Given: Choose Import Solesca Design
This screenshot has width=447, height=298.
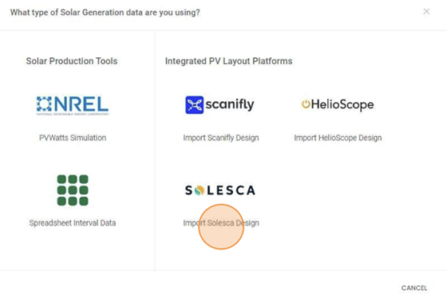Looking at the screenshot, I should coord(221,223).
